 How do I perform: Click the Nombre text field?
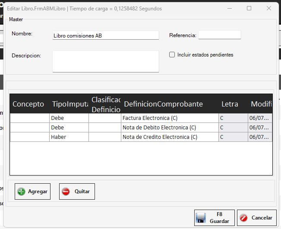pos(105,35)
